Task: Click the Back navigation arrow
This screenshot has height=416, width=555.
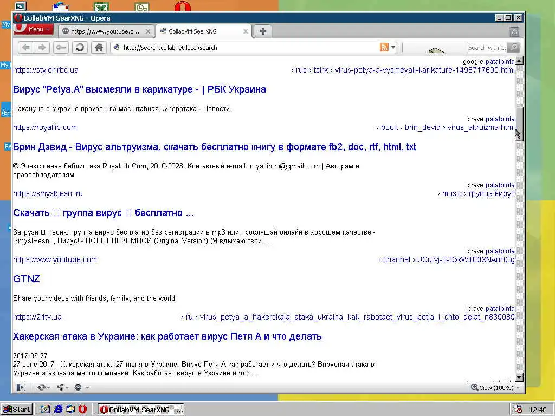Action: coord(26,48)
